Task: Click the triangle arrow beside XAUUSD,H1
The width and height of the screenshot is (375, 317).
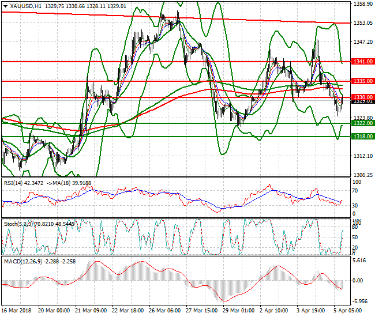Action: coord(5,6)
